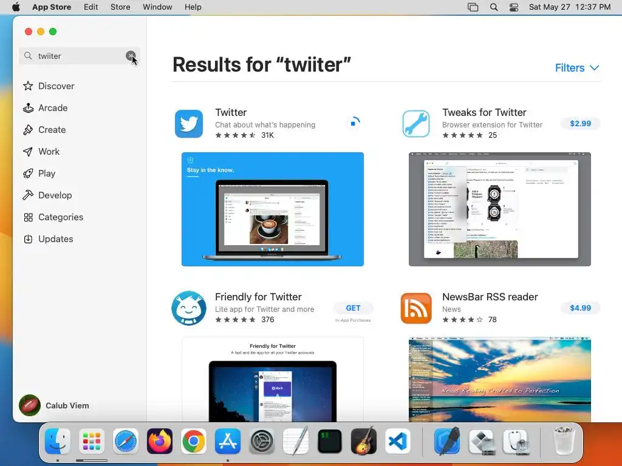The width and height of the screenshot is (622, 466).
Task: Click the date and time in menu bar
Action: (x=570, y=7)
